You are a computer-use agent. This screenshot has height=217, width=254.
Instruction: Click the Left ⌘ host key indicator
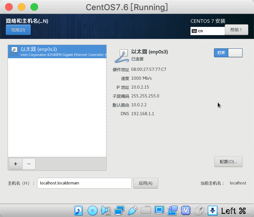tap(233, 211)
